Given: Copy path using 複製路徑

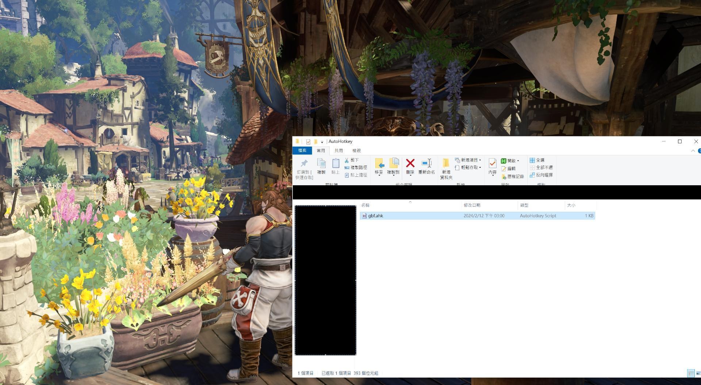Looking at the screenshot, I should [x=356, y=167].
